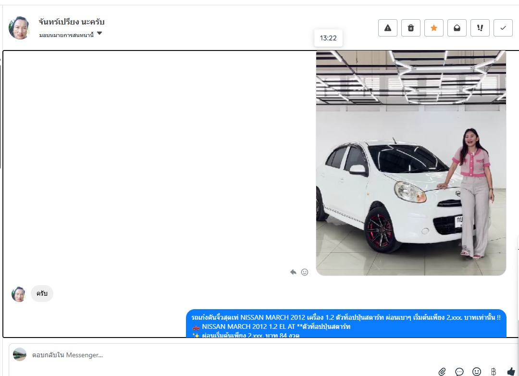
Task: Click the checkmark done button
Action: [x=503, y=28]
